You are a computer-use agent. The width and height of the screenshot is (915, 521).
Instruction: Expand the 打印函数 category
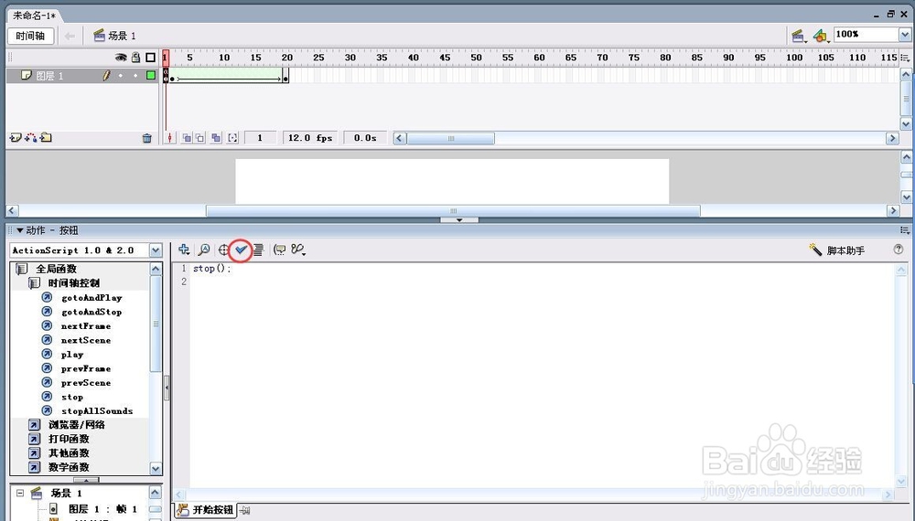point(35,439)
